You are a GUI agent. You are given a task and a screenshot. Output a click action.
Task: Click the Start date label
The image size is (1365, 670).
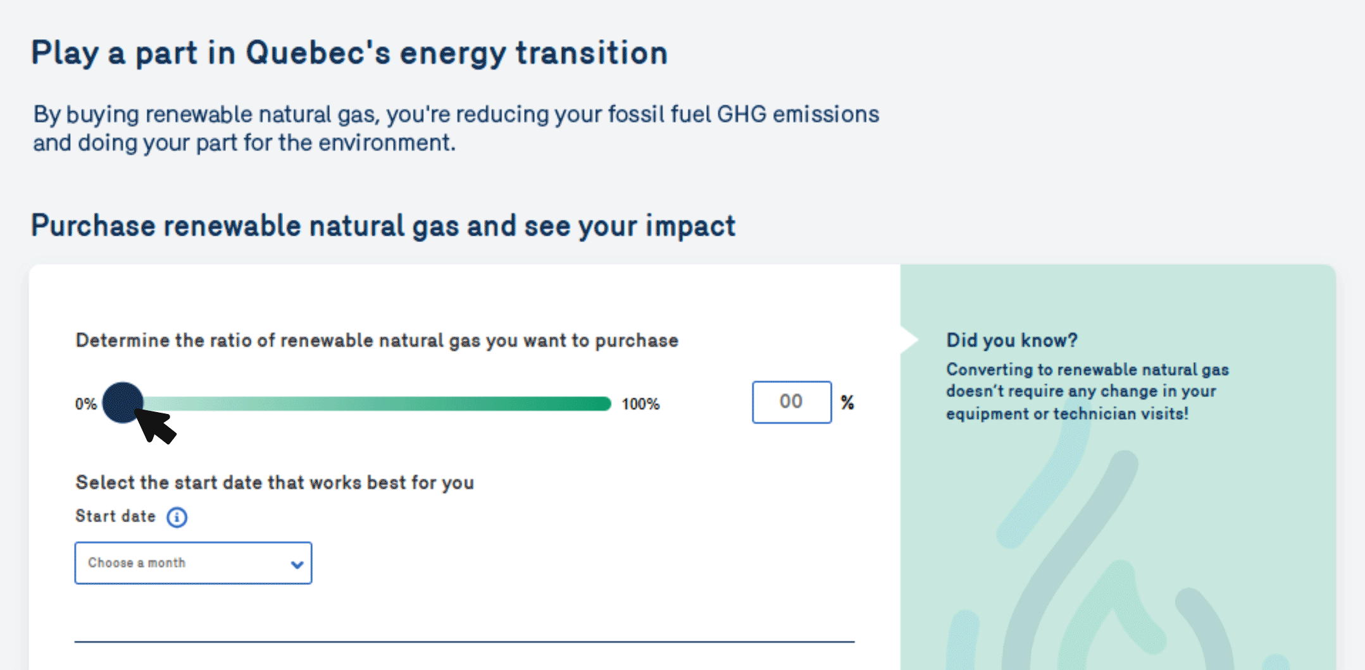pos(115,516)
